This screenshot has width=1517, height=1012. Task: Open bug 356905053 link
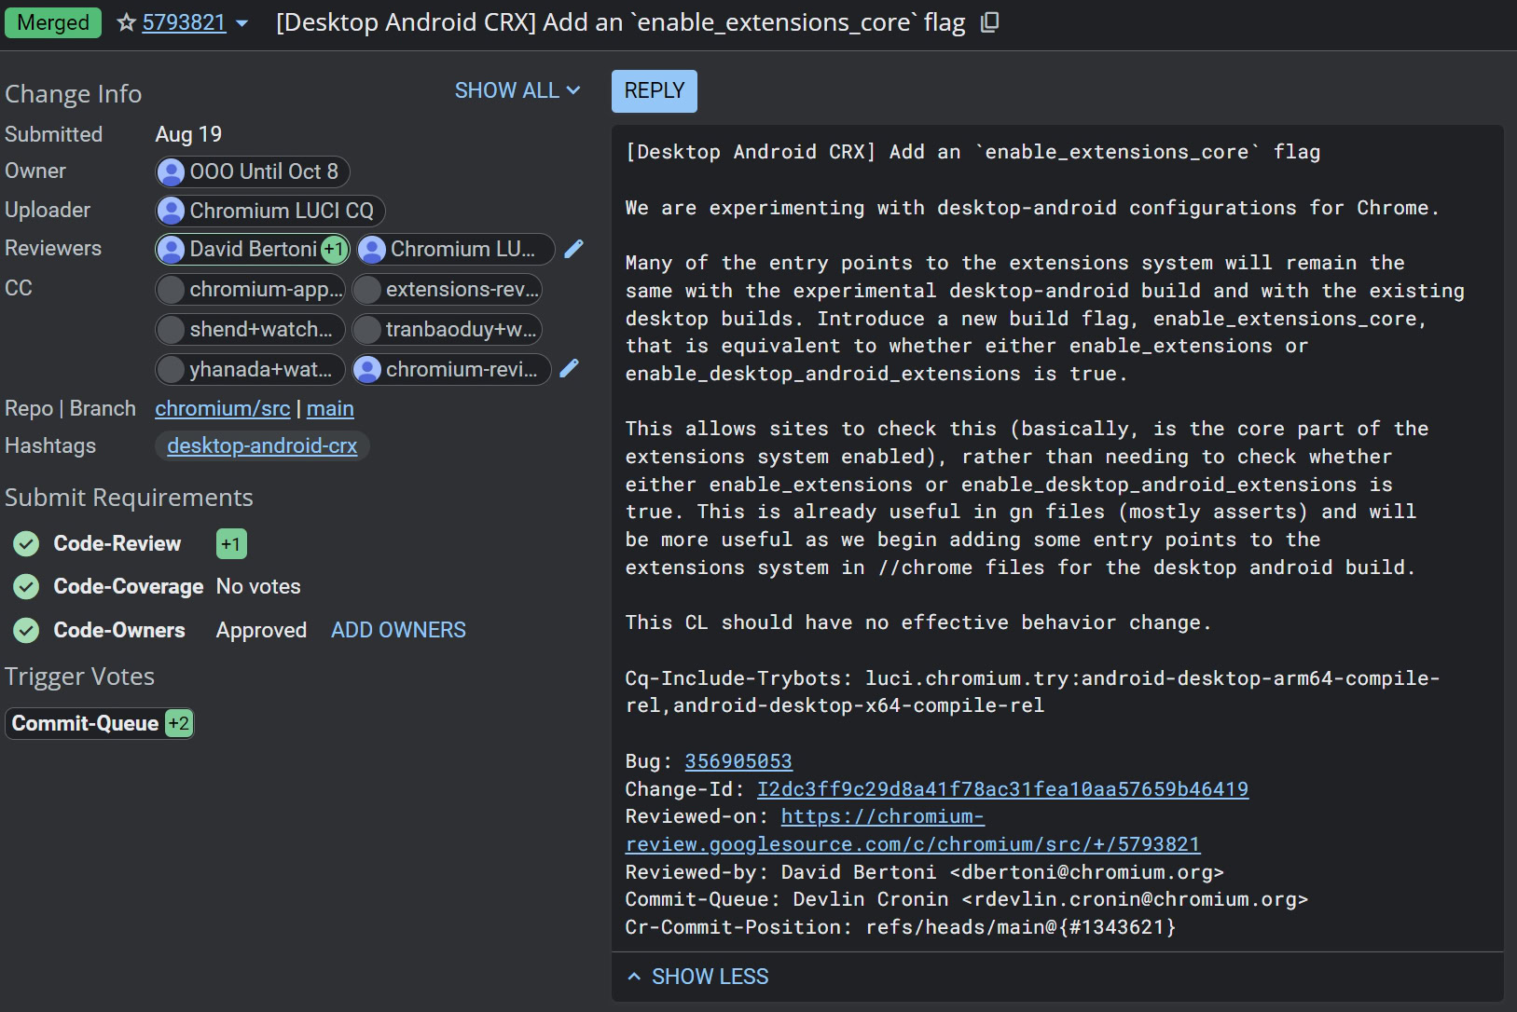click(x=738, y=761)
